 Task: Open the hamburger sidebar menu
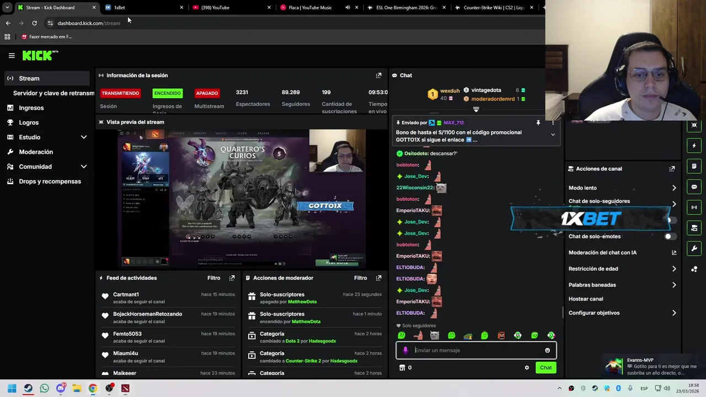click(x=12, y=56)
